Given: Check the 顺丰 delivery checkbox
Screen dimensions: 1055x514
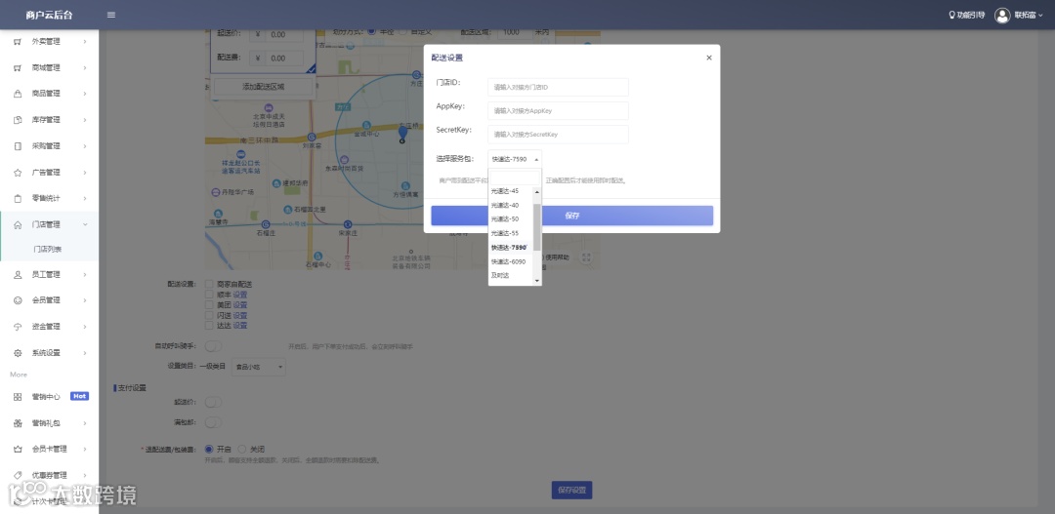Looking at the screenshot, I should click(x=209, y=295).
